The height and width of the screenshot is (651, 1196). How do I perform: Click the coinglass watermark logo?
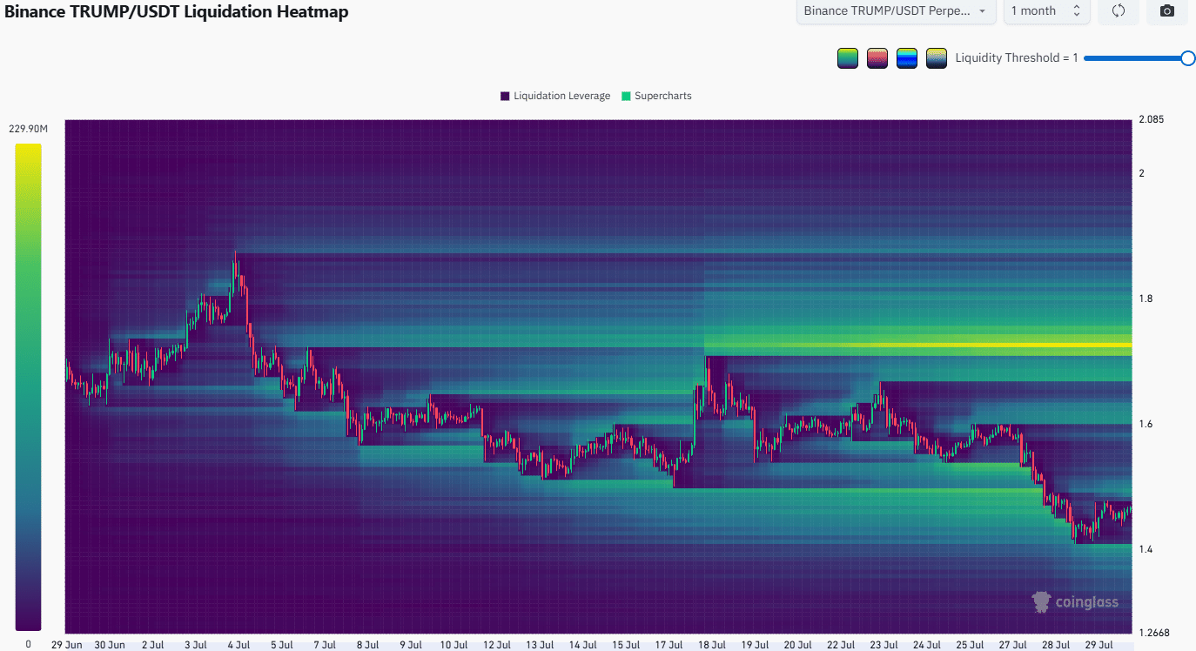tap(1075, 601)
